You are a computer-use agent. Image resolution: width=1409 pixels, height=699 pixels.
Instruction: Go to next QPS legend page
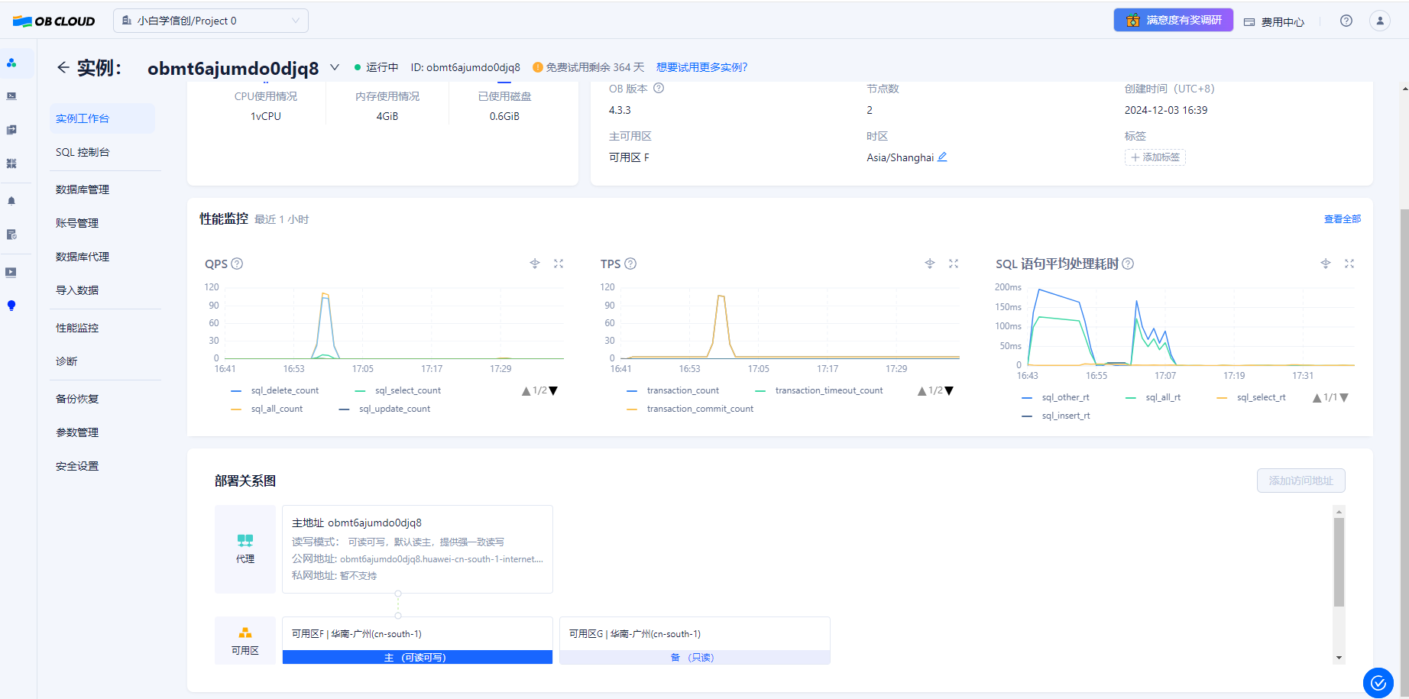pos(554,391)
